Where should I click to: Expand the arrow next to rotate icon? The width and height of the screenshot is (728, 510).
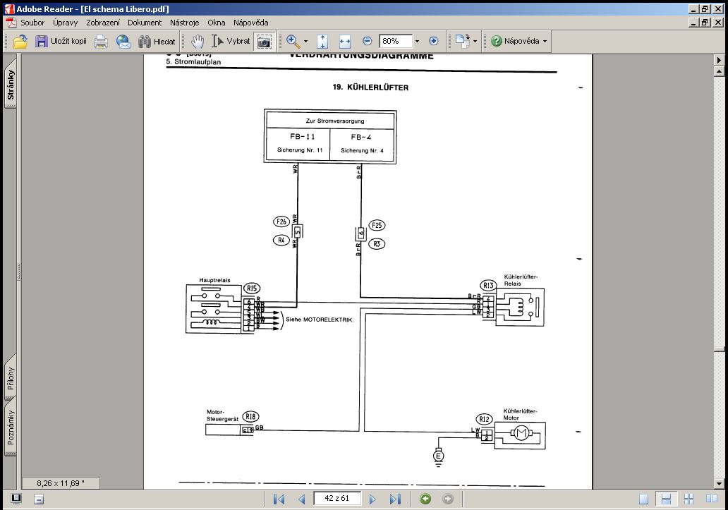[475, 42]
